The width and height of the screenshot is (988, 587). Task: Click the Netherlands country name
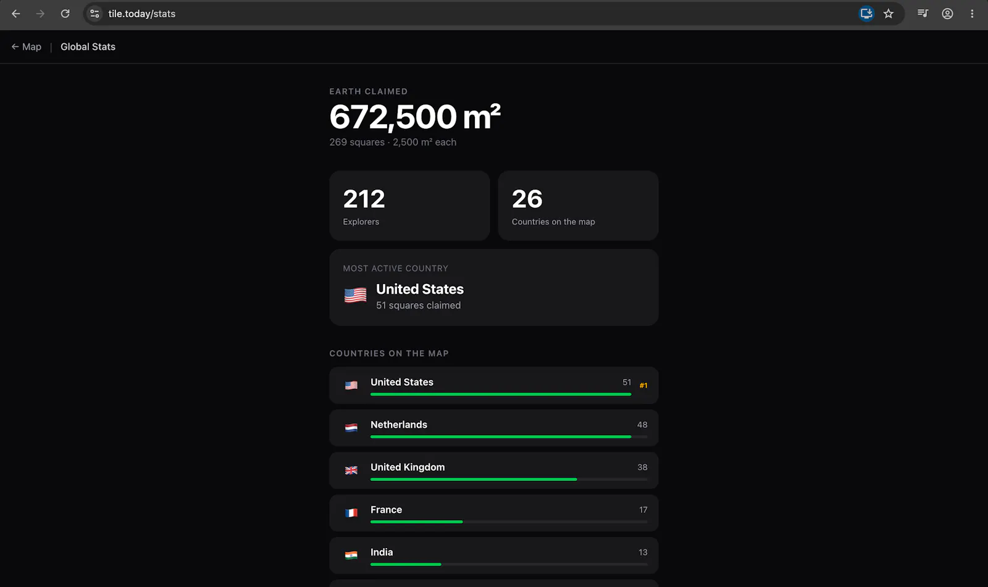pyautogui.click(x=399, y=425)
